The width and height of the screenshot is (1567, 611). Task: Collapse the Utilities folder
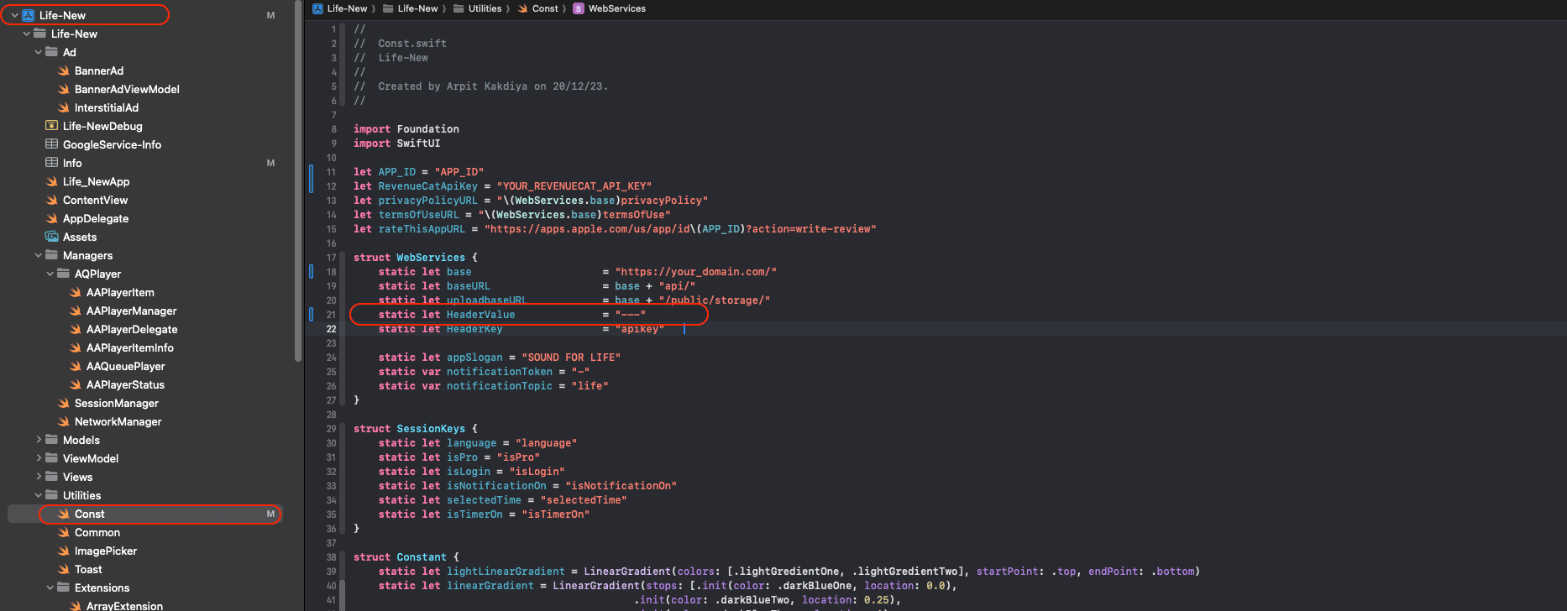point(38,495)
